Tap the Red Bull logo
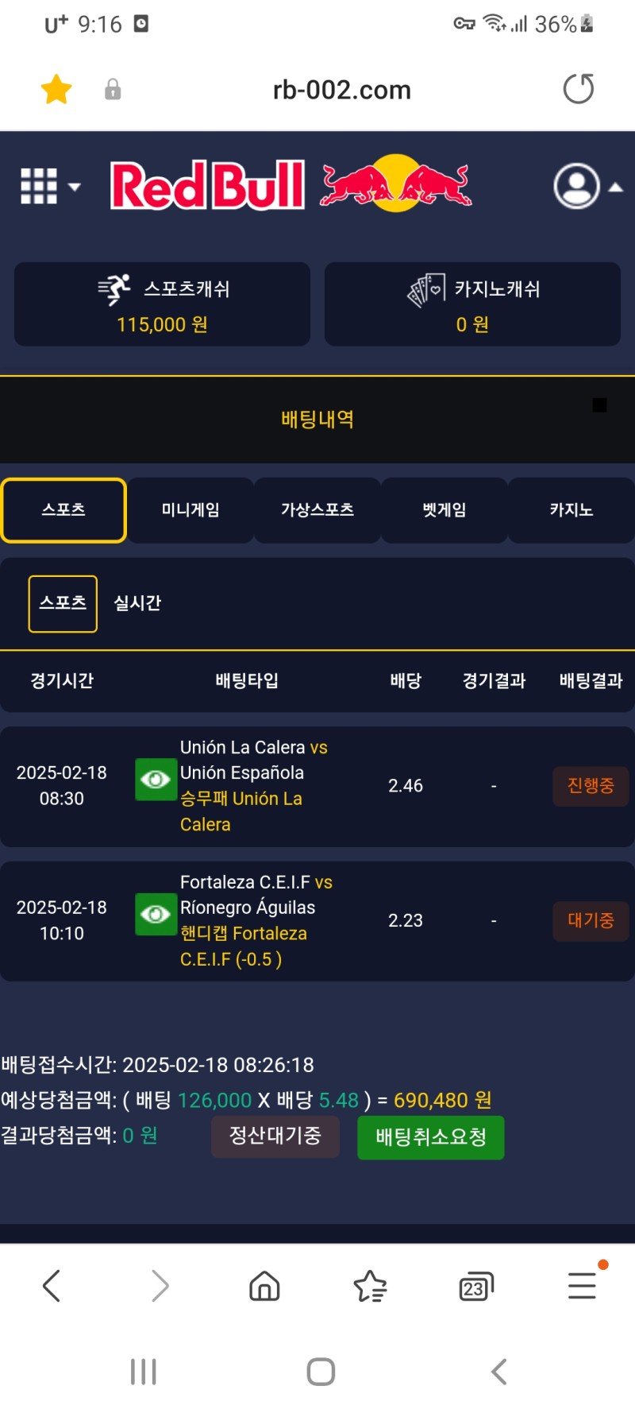This screenshot has width=635, height=1413. 291,185
